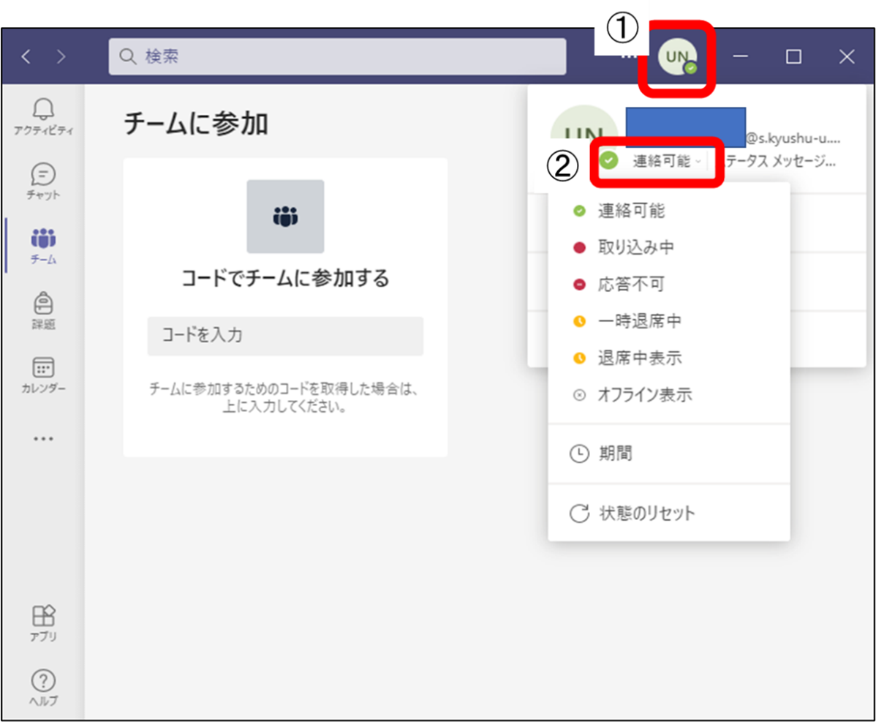Choose 一時退席中 (Be right back) status
876x722 pixels.
(639, 321)
